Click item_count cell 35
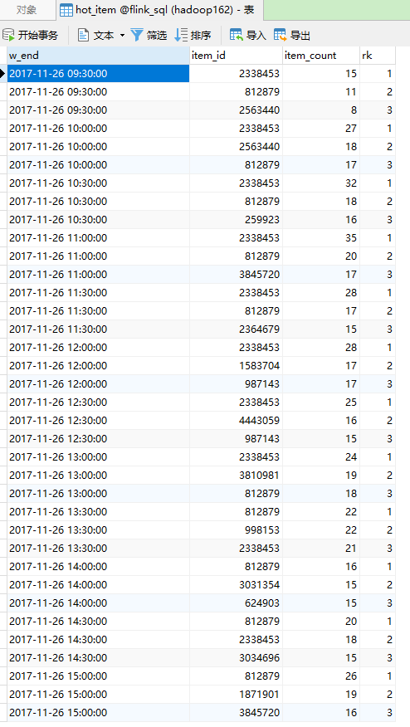 coord(321,238)
